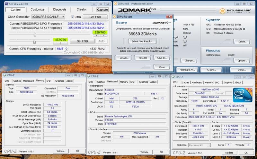Click the 36989 3DMarks score text
The width and height of the screenshot is (257, 159).
[x=142, y=34]
